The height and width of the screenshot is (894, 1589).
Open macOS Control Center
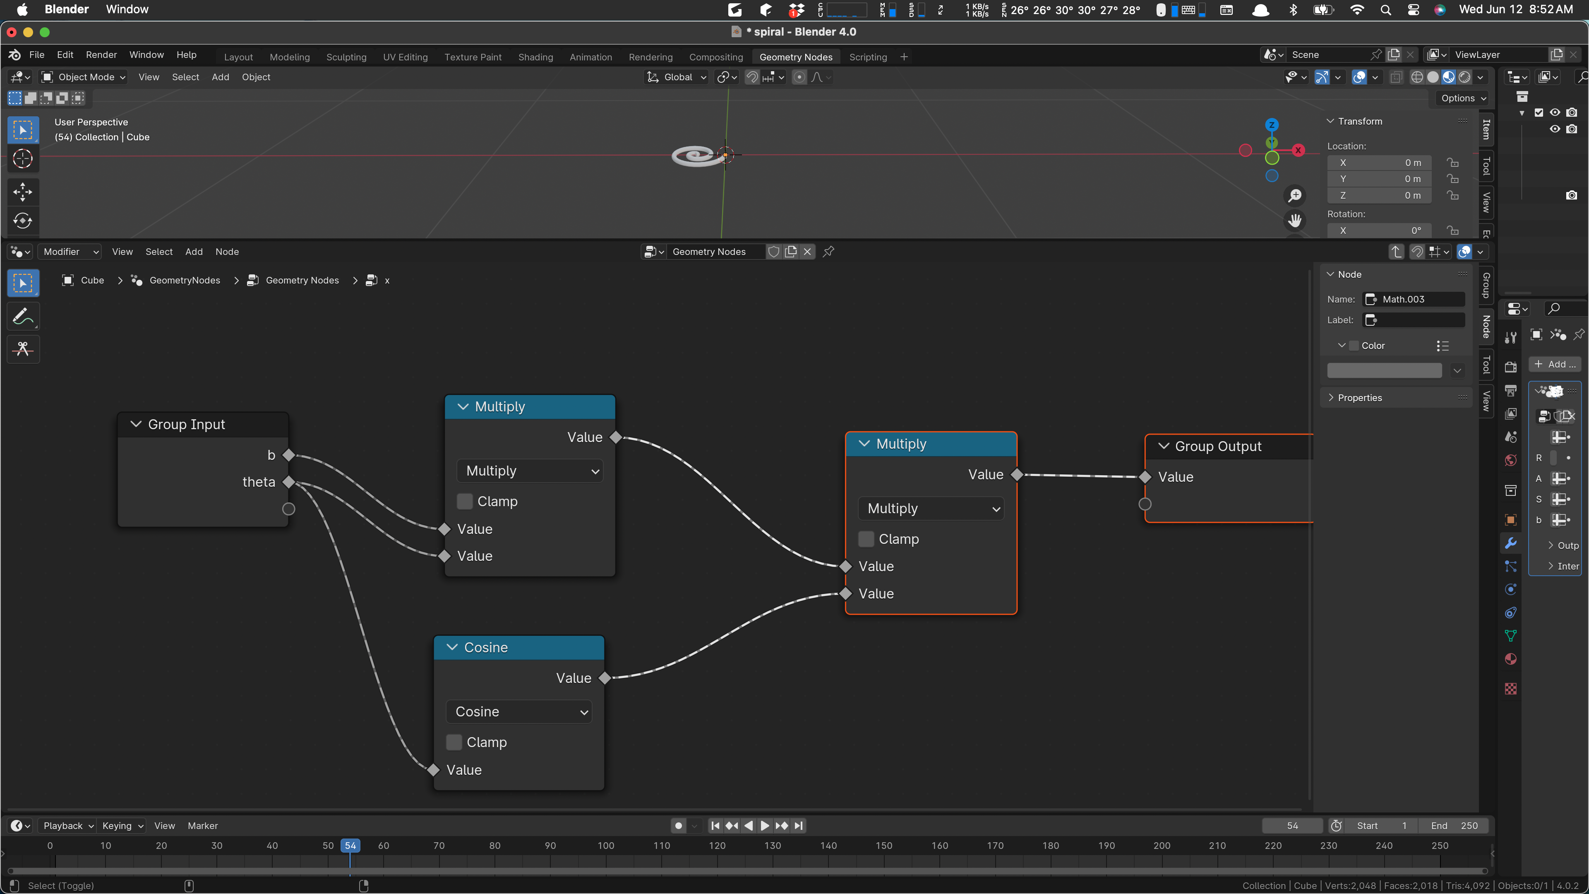tap(1413, 10)
